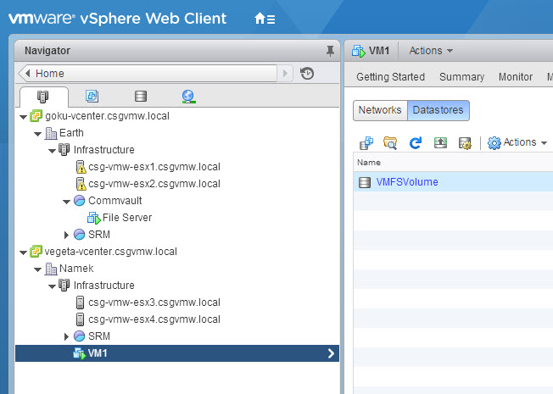Click the upload/increase datastore toolbar icon
Viewport: 553px width, 394px height.
coord(440,142)
